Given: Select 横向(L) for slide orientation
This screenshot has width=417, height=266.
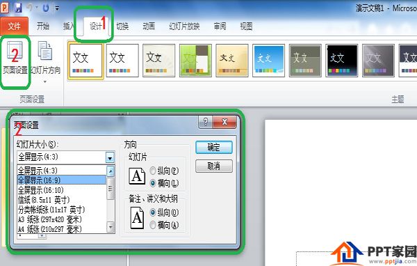Looking at the screenshot, I should (x=164, y=183).
